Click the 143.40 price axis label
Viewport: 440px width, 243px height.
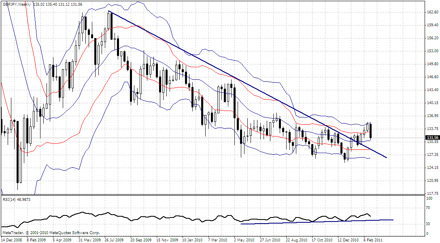[x=432, y=90]
